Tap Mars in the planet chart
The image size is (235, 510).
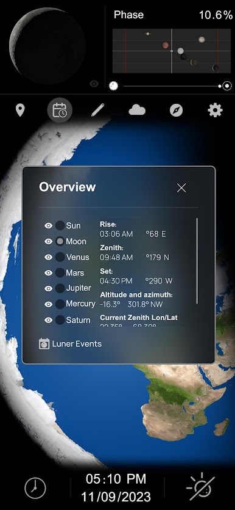click(x=166, y=45)
